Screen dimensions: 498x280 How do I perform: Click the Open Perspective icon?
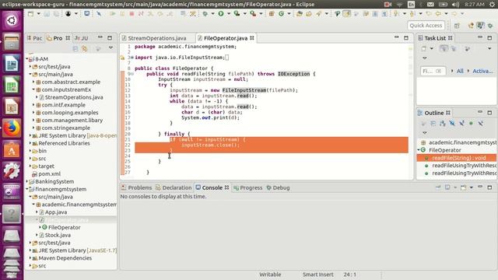click(457, 26)
